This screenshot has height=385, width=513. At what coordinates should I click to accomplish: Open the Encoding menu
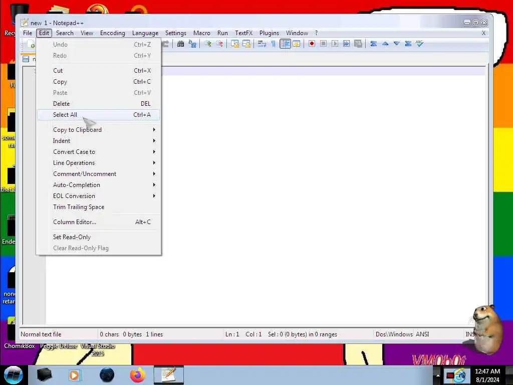pyautogui.click(x=113, y=33)
